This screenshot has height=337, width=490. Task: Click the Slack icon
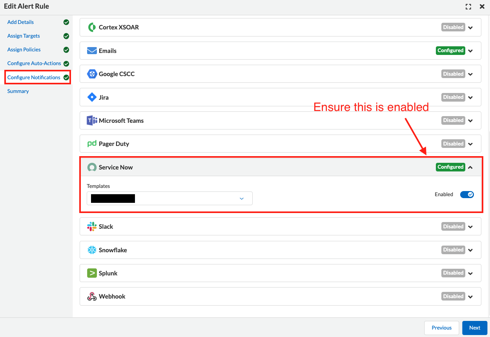click(91, 226)
